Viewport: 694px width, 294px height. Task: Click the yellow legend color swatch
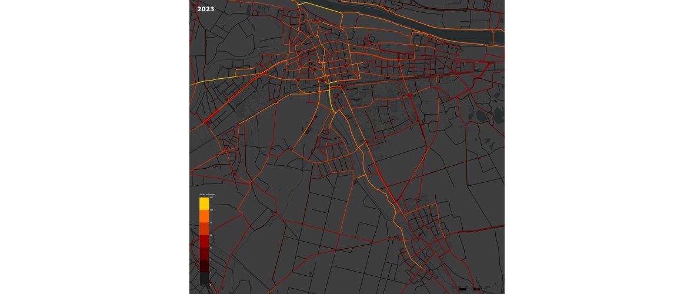tap(204, 203)
